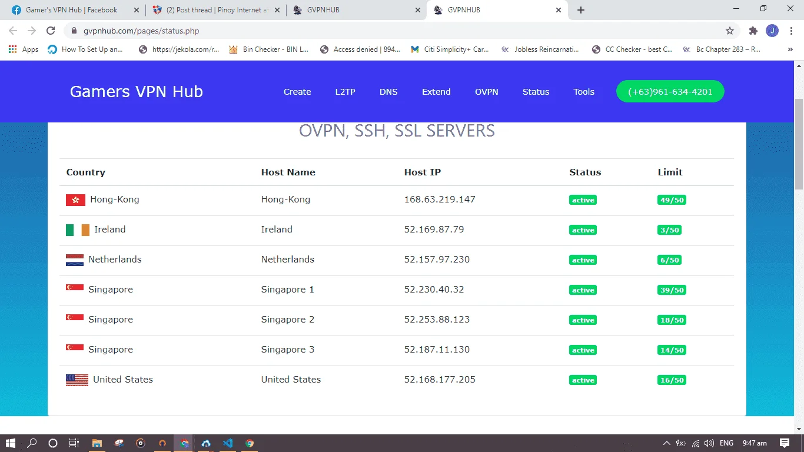
Task: Open the Create menu item
Action: pos(297,92)
